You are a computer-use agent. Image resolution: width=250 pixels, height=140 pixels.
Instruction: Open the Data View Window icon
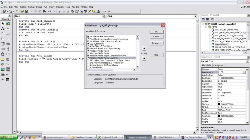[x=94, y=11]
